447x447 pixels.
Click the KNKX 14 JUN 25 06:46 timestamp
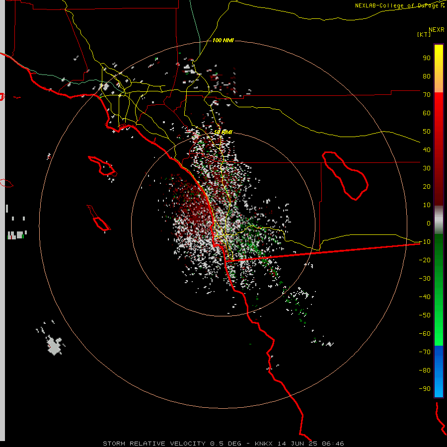coord(299,444)
